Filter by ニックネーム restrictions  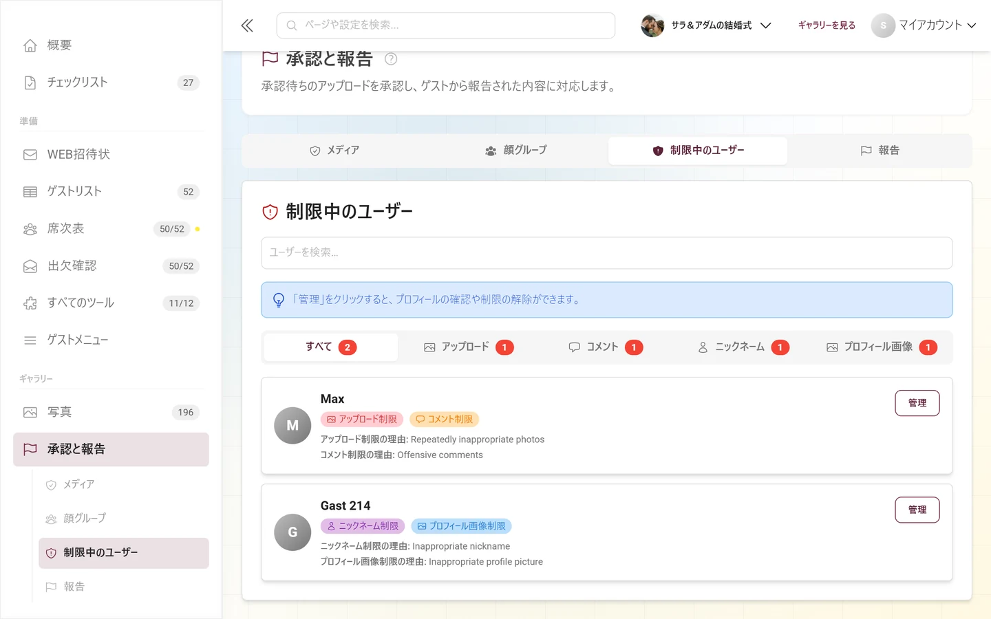(743, 347)
